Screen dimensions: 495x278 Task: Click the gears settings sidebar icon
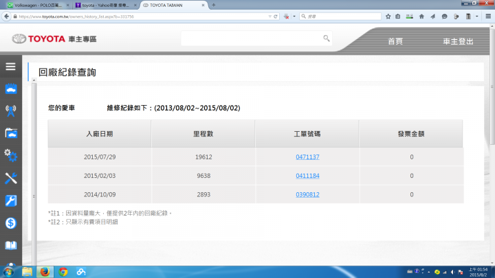(x=11, y=155)
